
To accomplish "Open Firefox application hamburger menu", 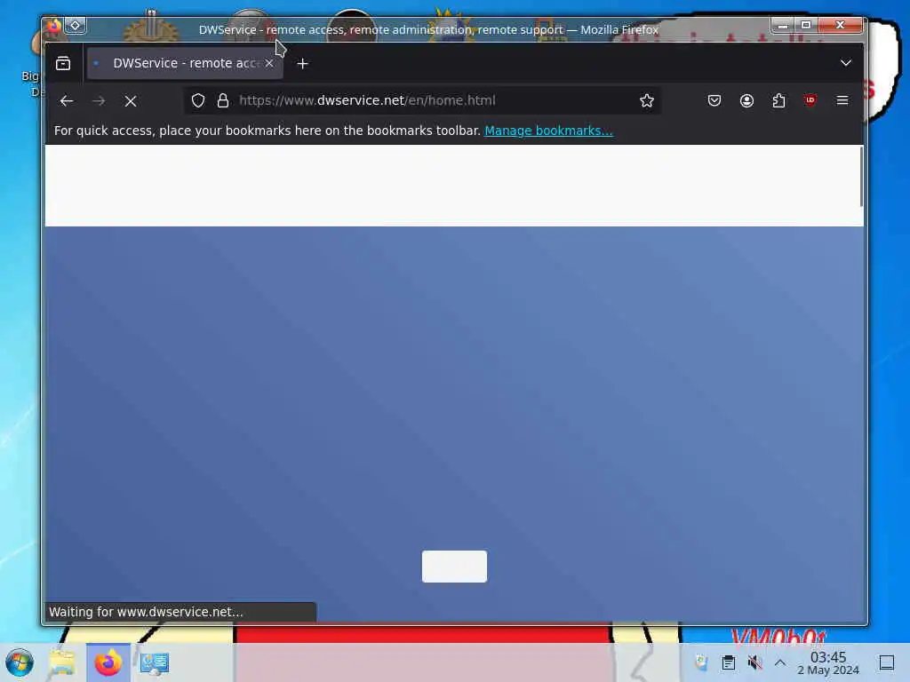I will click(x=842, y=100).
